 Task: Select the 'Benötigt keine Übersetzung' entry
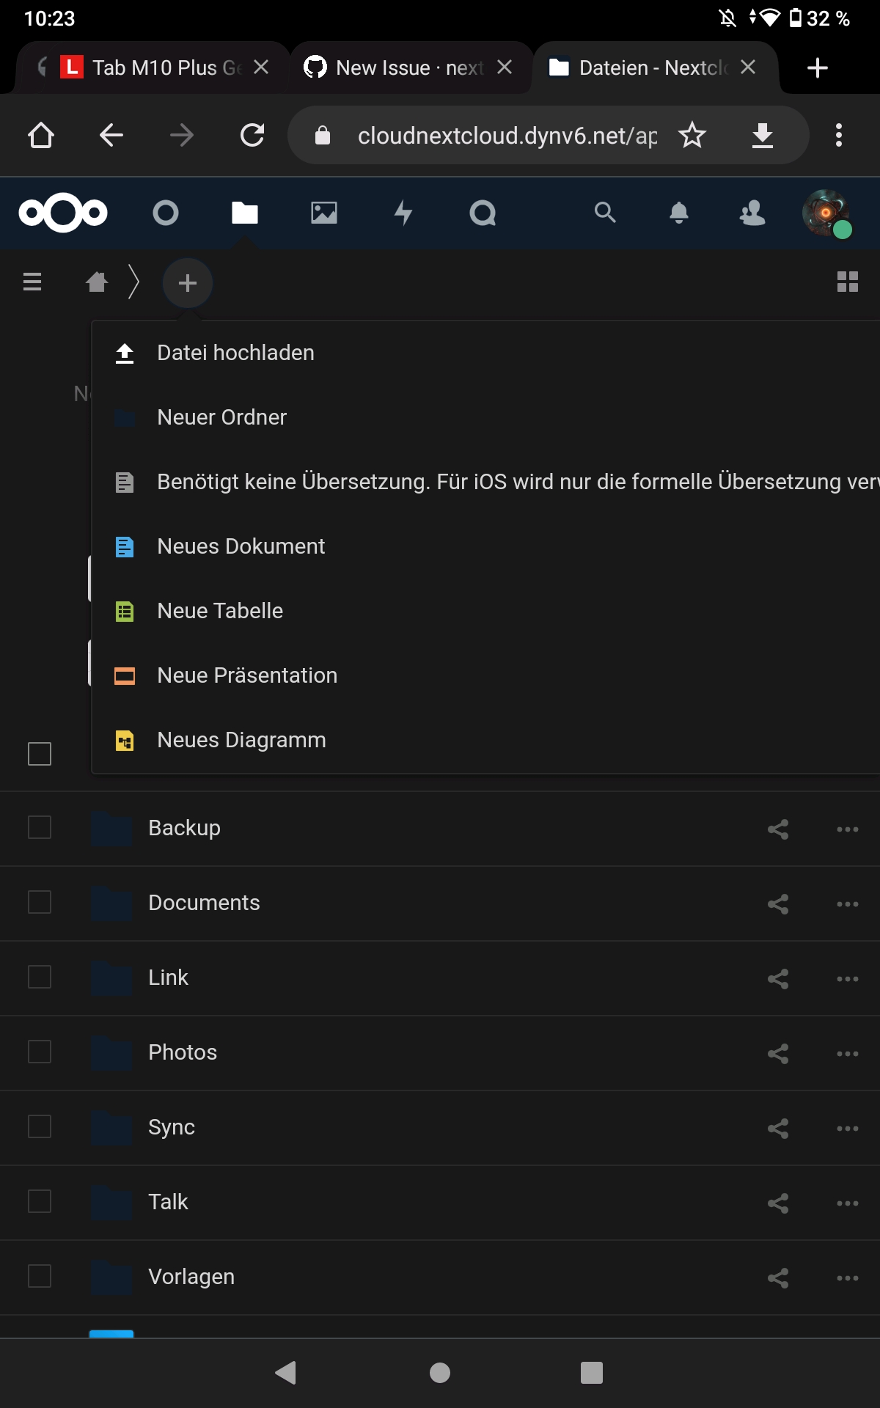(x=485, y=482)
